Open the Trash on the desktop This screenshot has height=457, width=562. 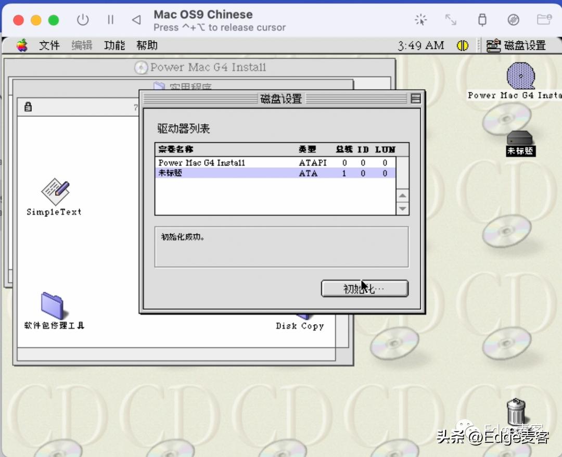coord(516,411)
